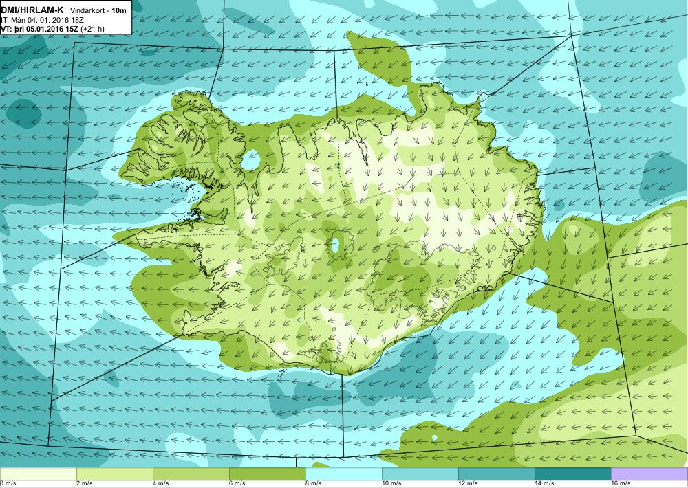Select the 6–8 m/s olive green legend swatch
The image size is (688, 488).
click(267, 474)
